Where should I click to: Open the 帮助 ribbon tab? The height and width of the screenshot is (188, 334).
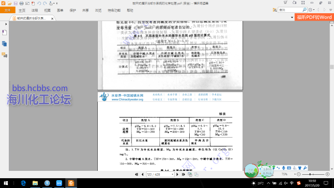click(130, 10)
